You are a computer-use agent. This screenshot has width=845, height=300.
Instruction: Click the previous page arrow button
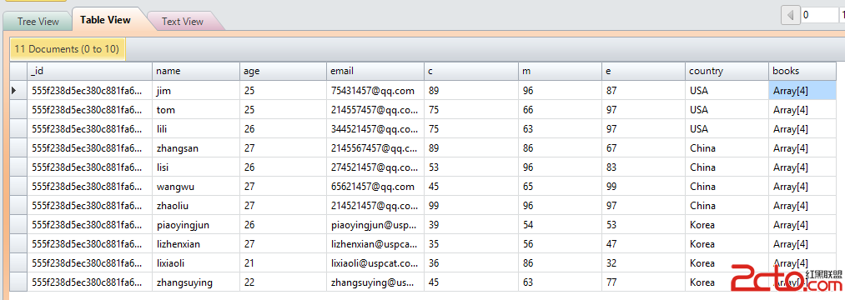point(791,15)
